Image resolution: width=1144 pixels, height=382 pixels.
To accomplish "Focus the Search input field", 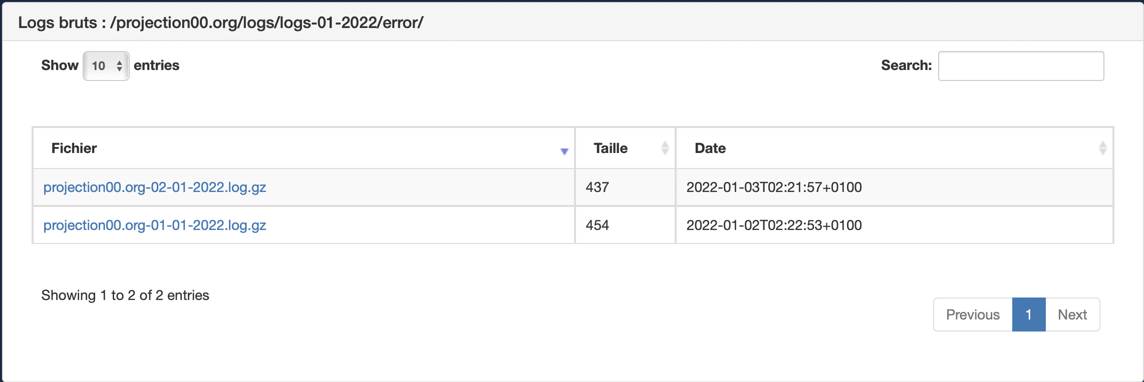I will 1021,66.
